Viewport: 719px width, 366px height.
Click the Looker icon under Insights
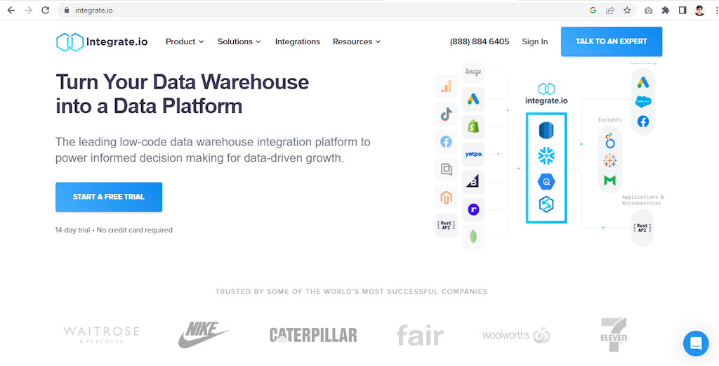pyautogui.click(x=610, y=140)
